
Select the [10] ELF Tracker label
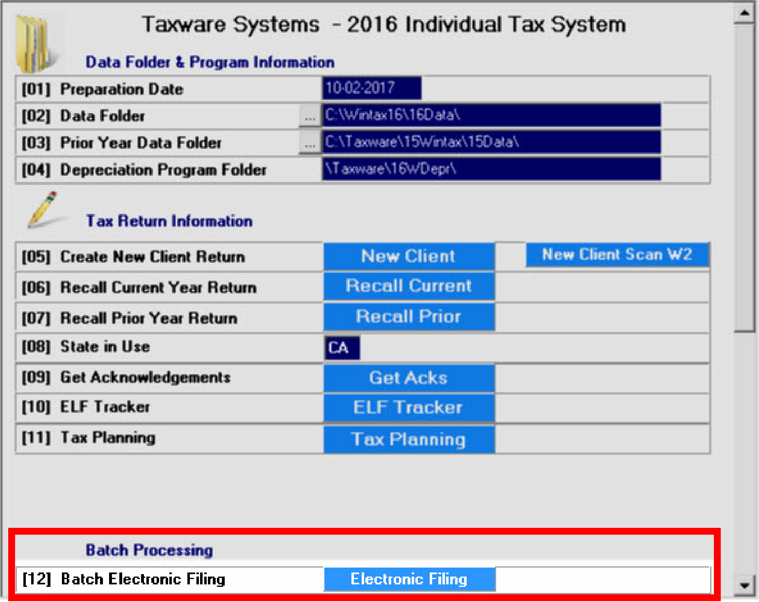(x=86, y=407)
